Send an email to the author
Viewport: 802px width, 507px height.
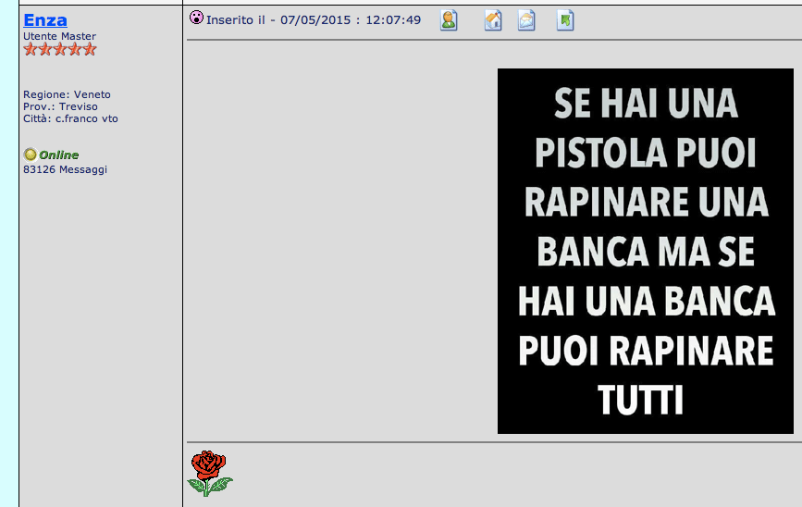point(526,20)
